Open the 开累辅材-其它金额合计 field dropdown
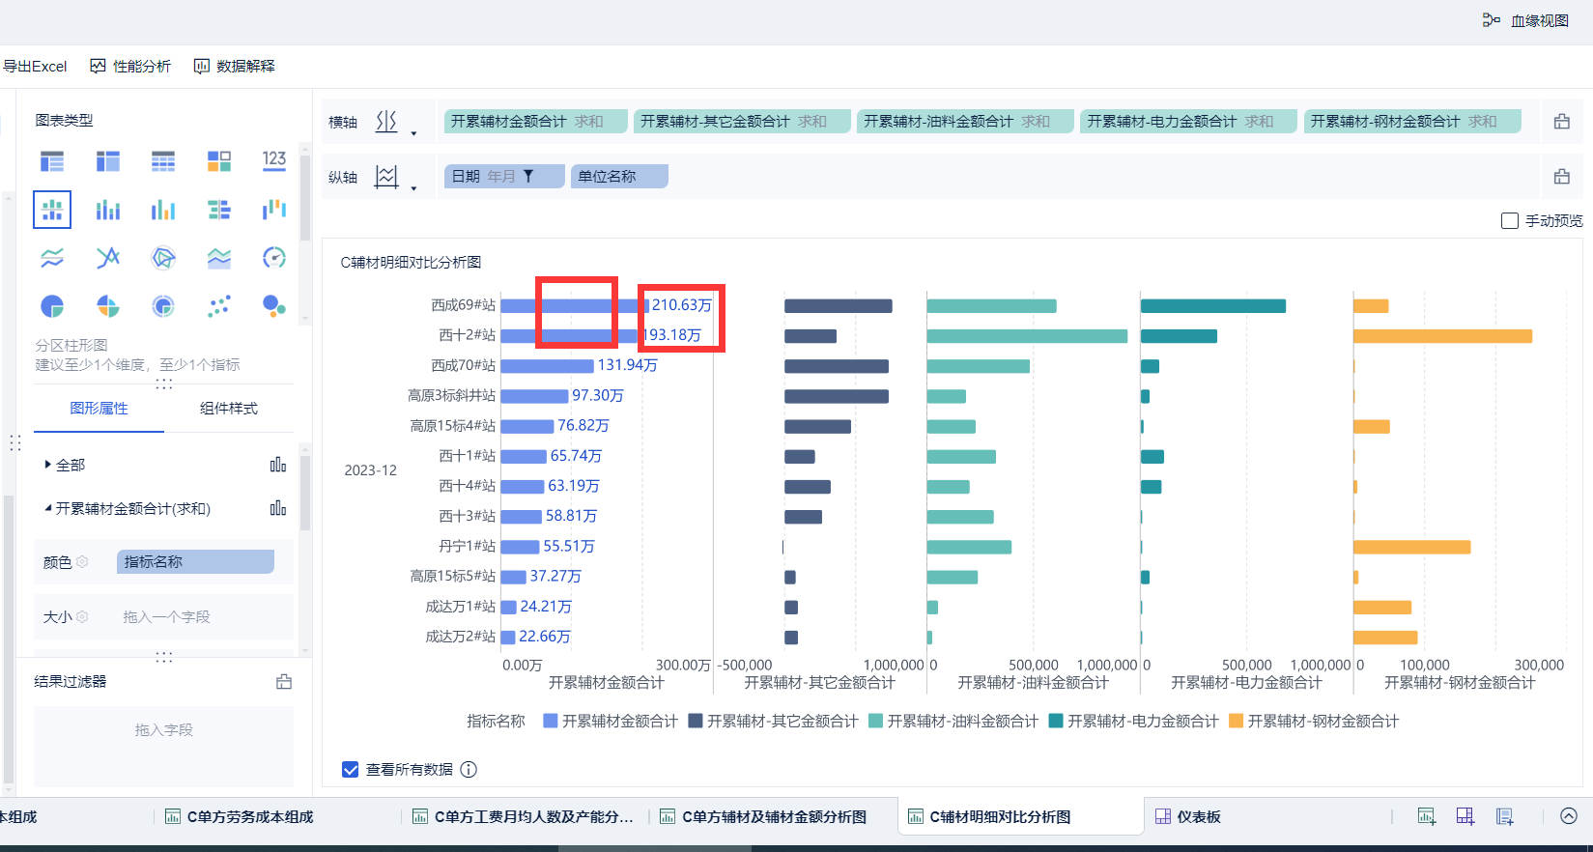1593x852 pixels. click(x=742, y=122)
